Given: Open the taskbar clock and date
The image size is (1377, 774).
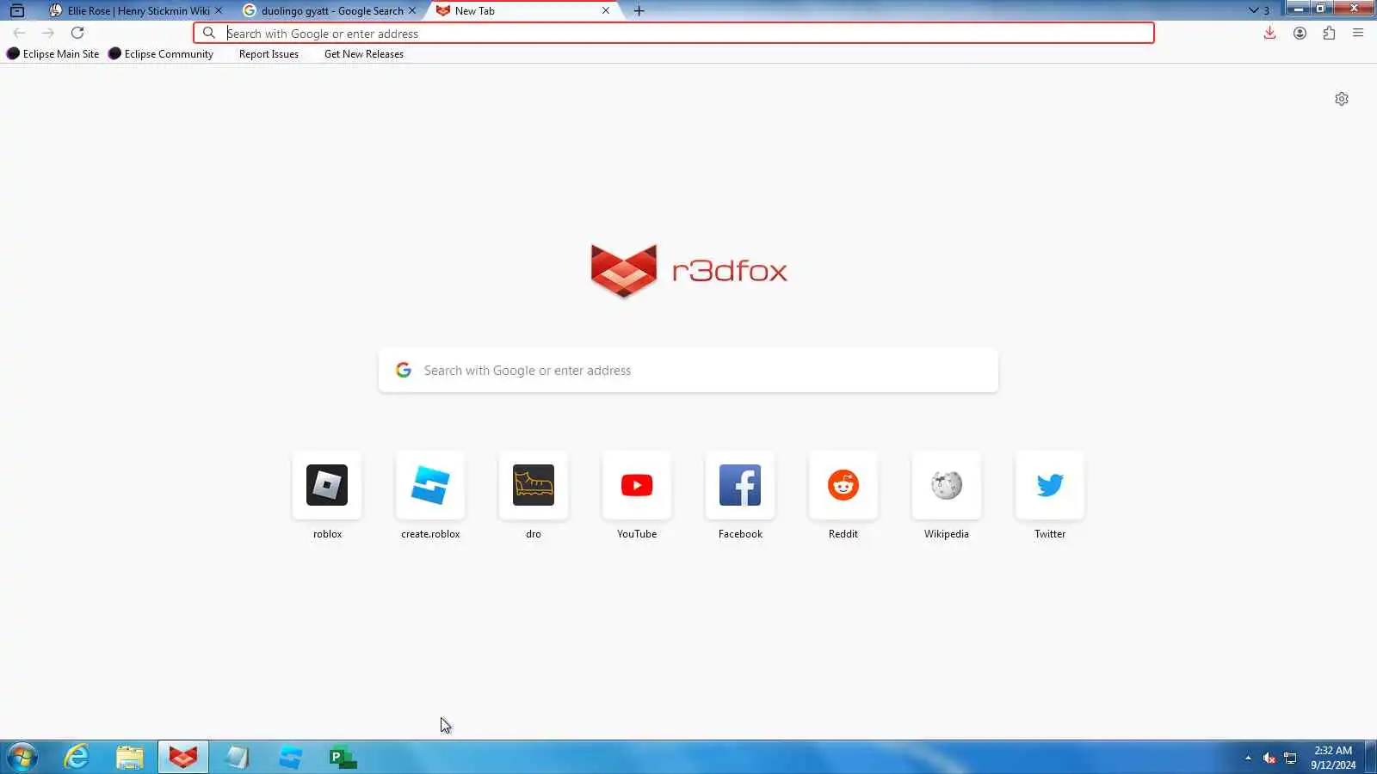Looking at the screenshot, I should click(1333, 758).
